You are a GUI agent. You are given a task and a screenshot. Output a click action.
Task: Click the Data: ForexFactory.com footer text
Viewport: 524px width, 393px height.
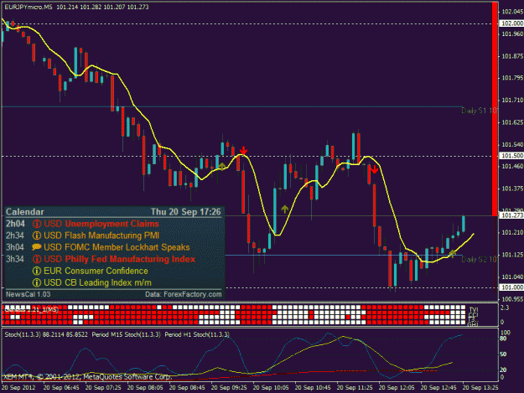[x=183, y=294]
